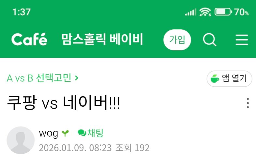The image size is (256, 166).
Task: Tap the 1:37 clock in status bar
Action: point(22,12)
